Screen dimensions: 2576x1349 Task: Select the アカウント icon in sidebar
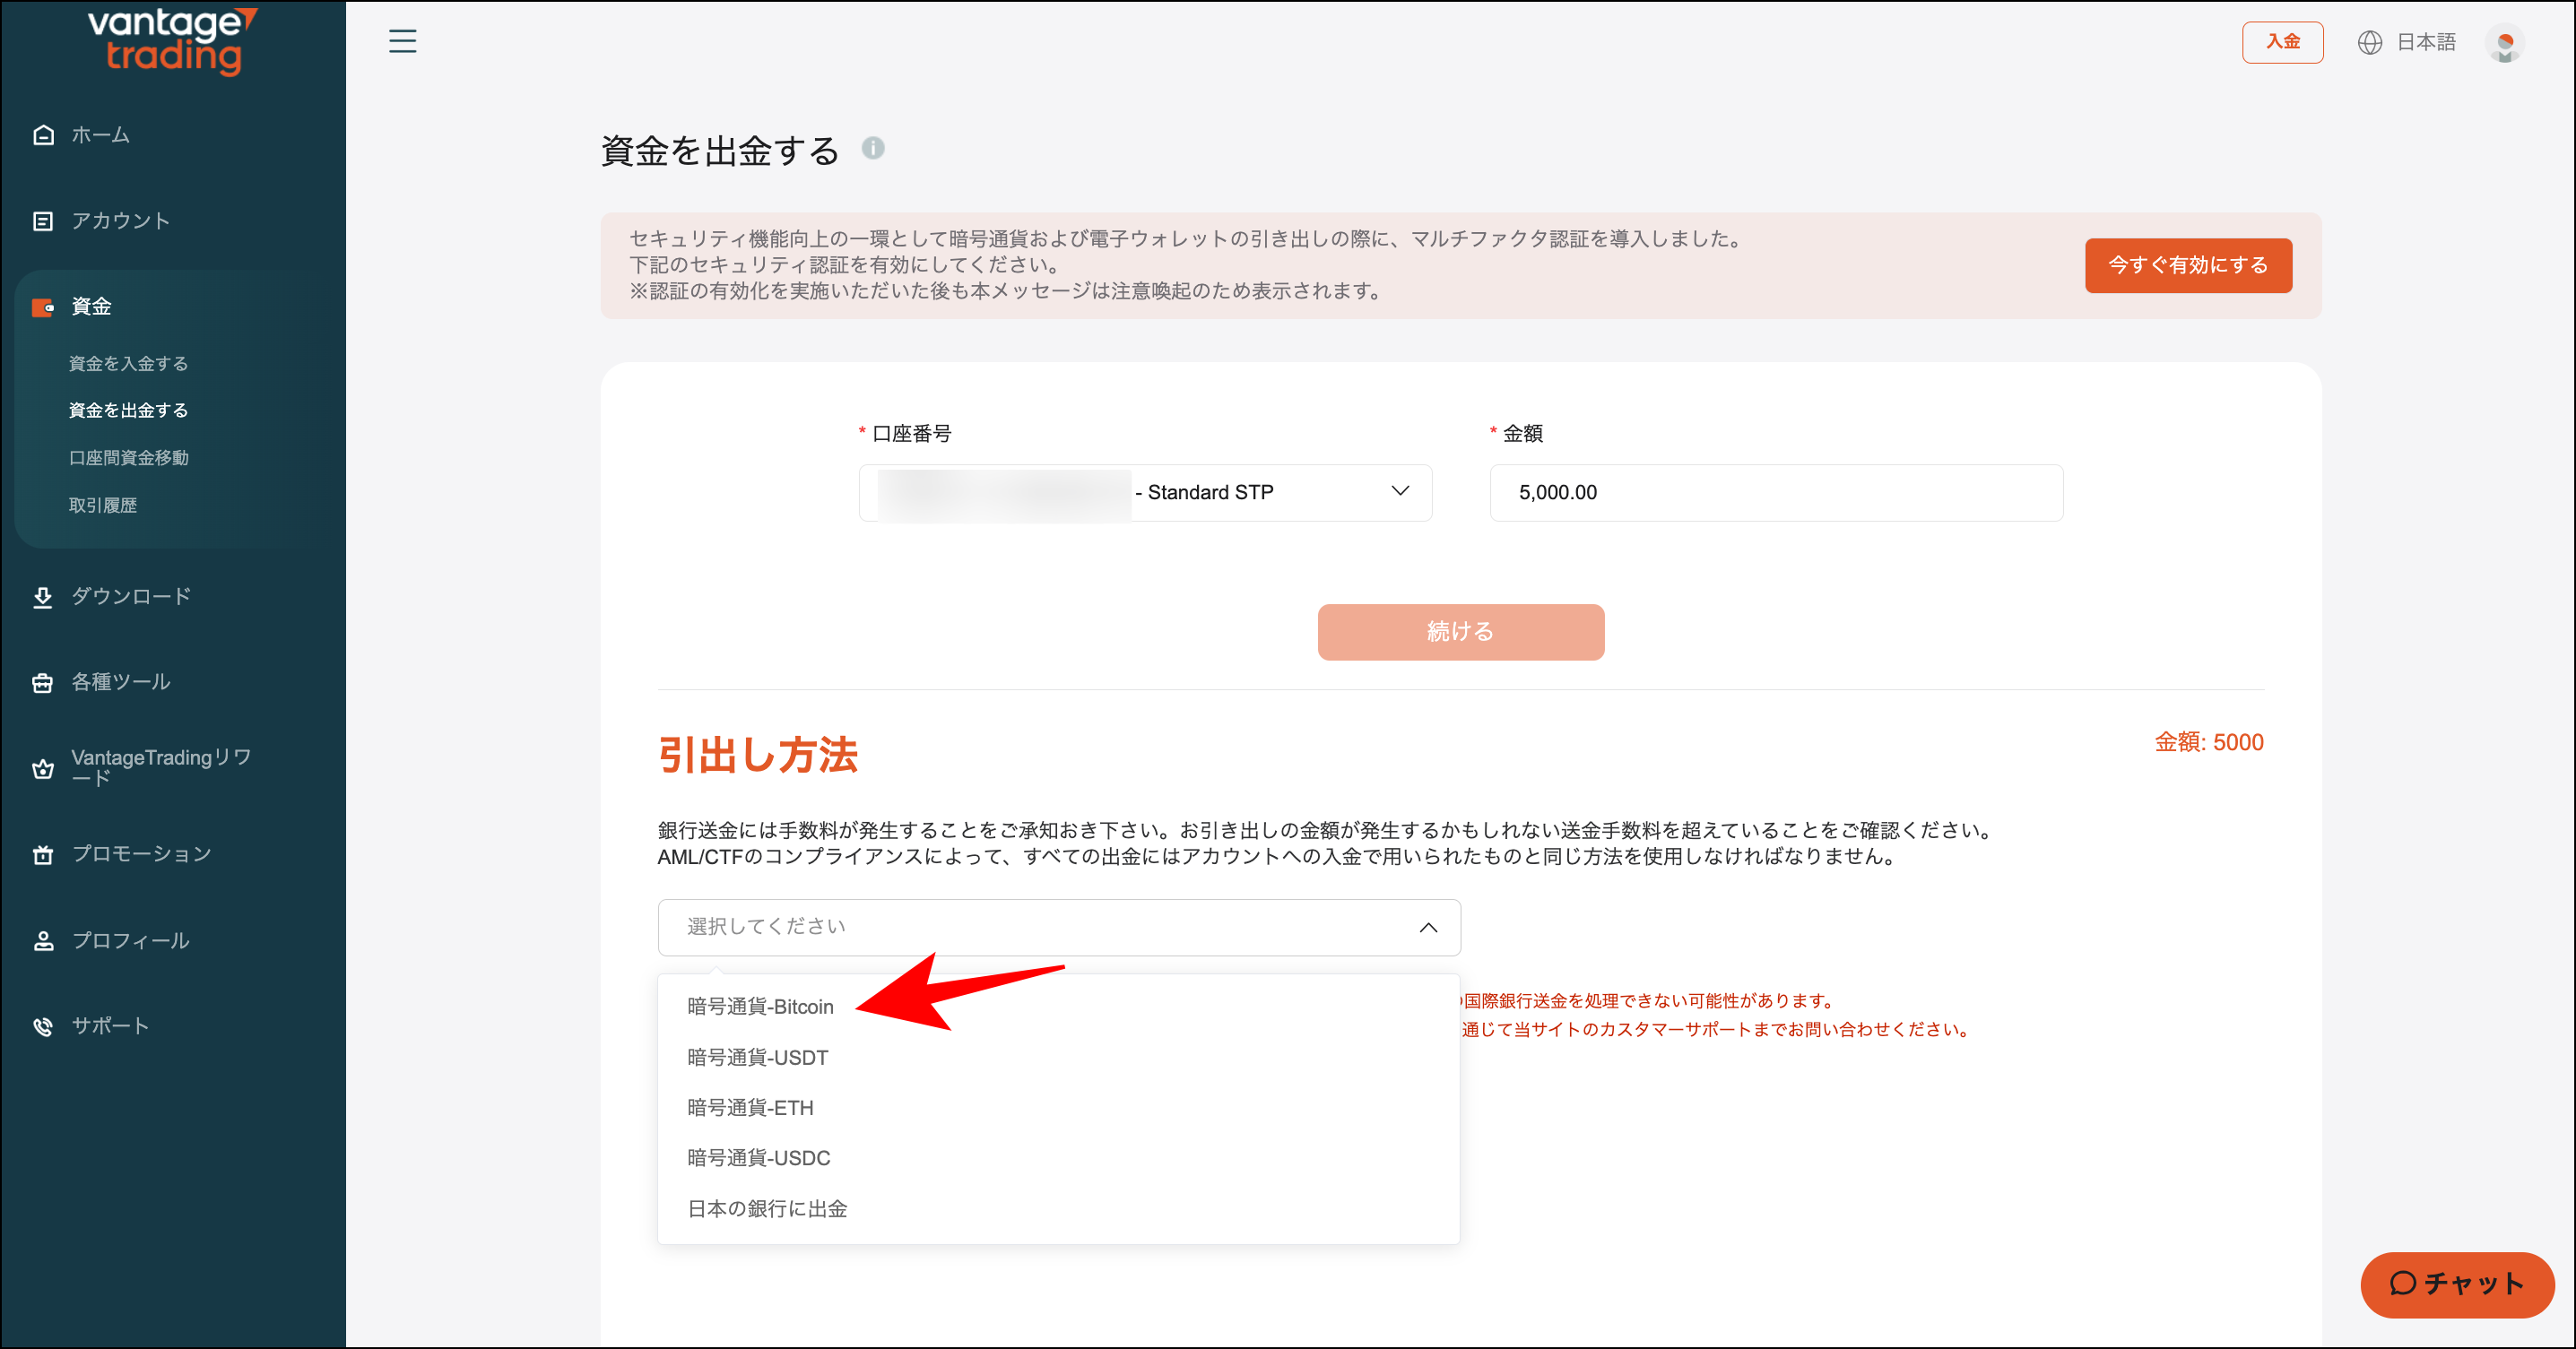pyautogui.click(x=43, y=220)
